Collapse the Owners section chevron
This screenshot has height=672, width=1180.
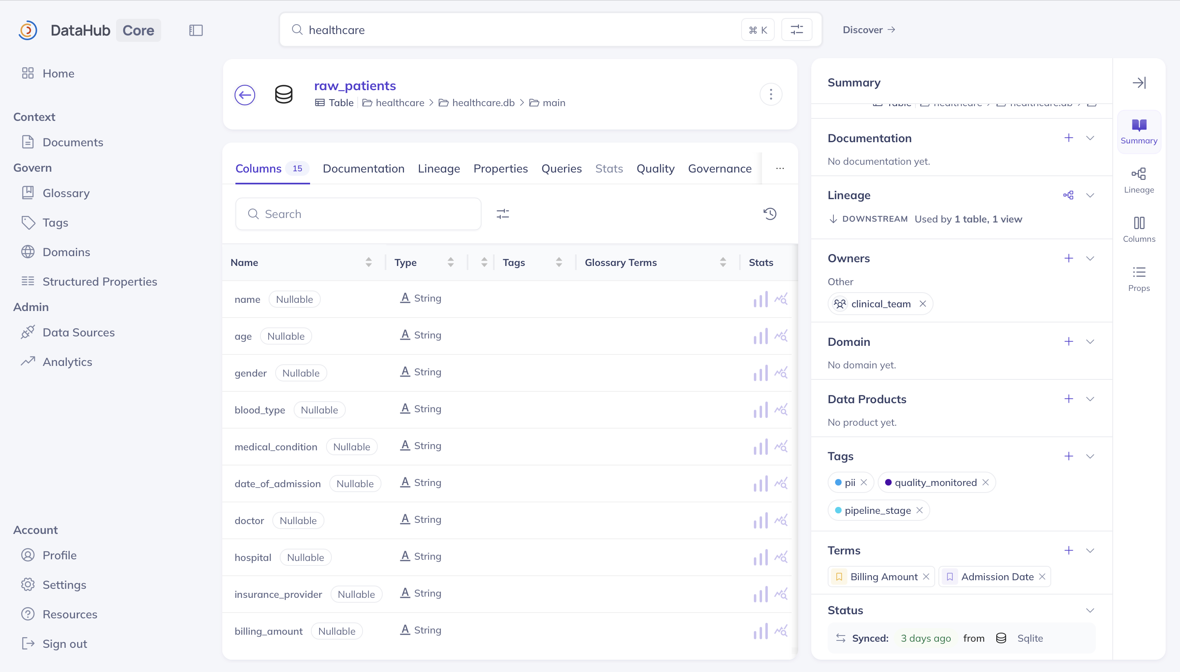click(x=1090, y=259)
